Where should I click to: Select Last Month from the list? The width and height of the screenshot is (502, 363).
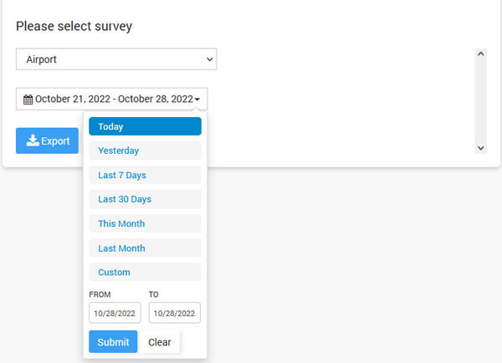145,248
